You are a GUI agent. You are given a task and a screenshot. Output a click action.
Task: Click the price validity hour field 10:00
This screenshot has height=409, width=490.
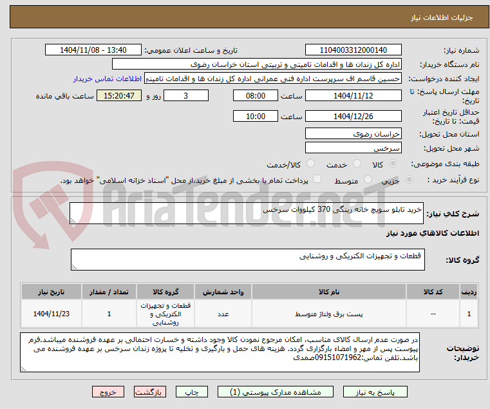click(x=256, y=117)
